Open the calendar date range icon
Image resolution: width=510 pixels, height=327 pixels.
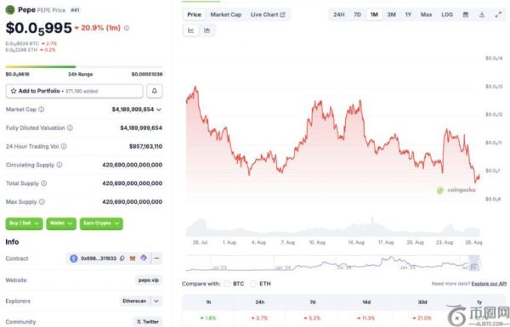tap(466, 14)
